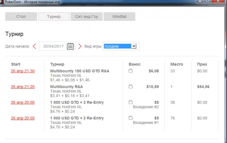Screen dimensions: 227x143
Task: Click place value 76
Action: pyautogui.click(x=173, y=118)
